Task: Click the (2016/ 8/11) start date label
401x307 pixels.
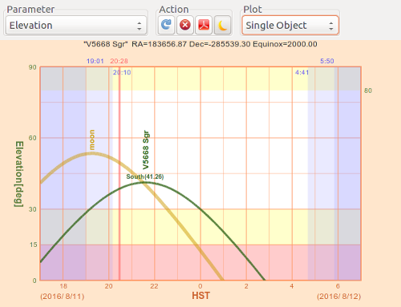Action: [63, 297]
